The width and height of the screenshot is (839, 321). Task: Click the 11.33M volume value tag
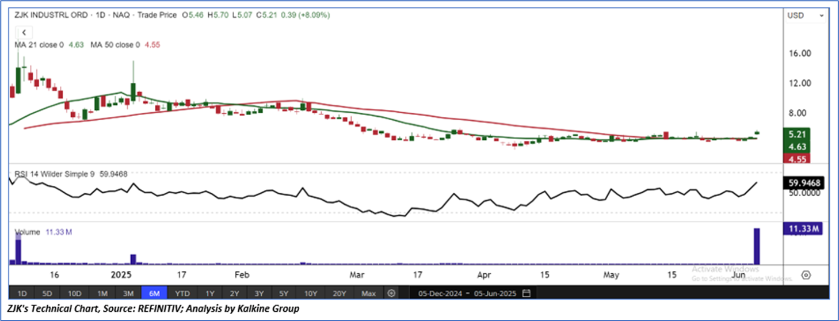tap(804, 230)
